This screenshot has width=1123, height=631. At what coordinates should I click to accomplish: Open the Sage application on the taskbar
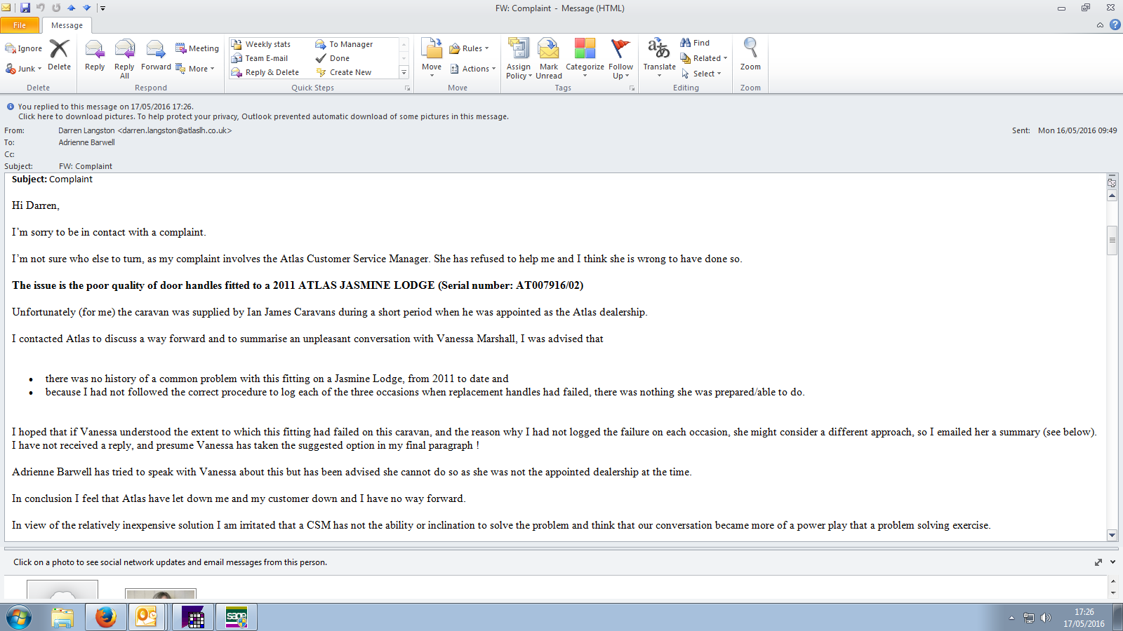point(237,618)
